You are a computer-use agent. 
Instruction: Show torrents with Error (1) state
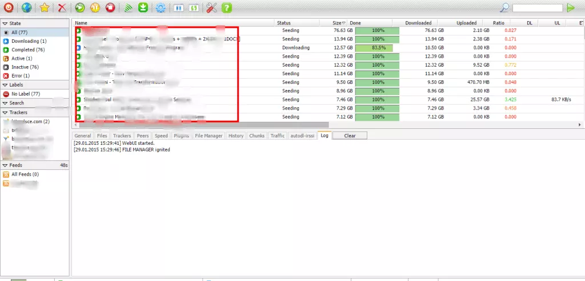(20, 75)
